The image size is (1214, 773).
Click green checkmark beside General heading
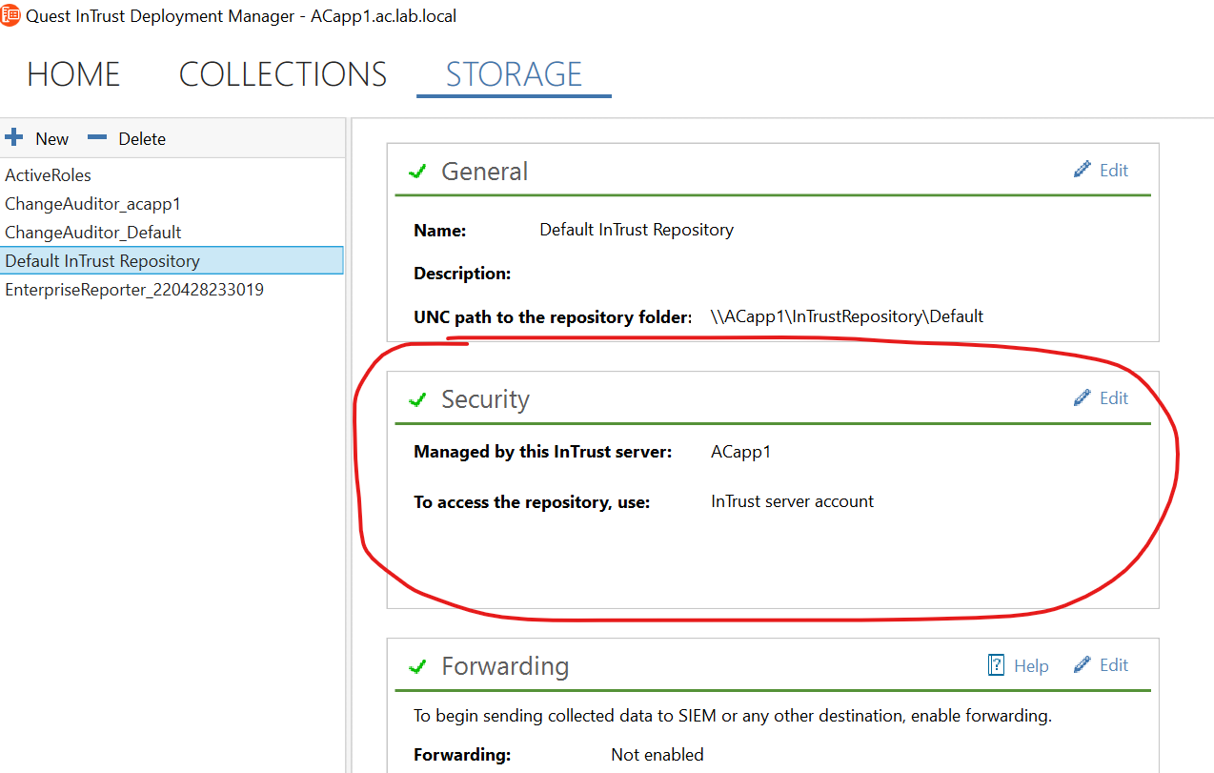[x=416, y=172]
